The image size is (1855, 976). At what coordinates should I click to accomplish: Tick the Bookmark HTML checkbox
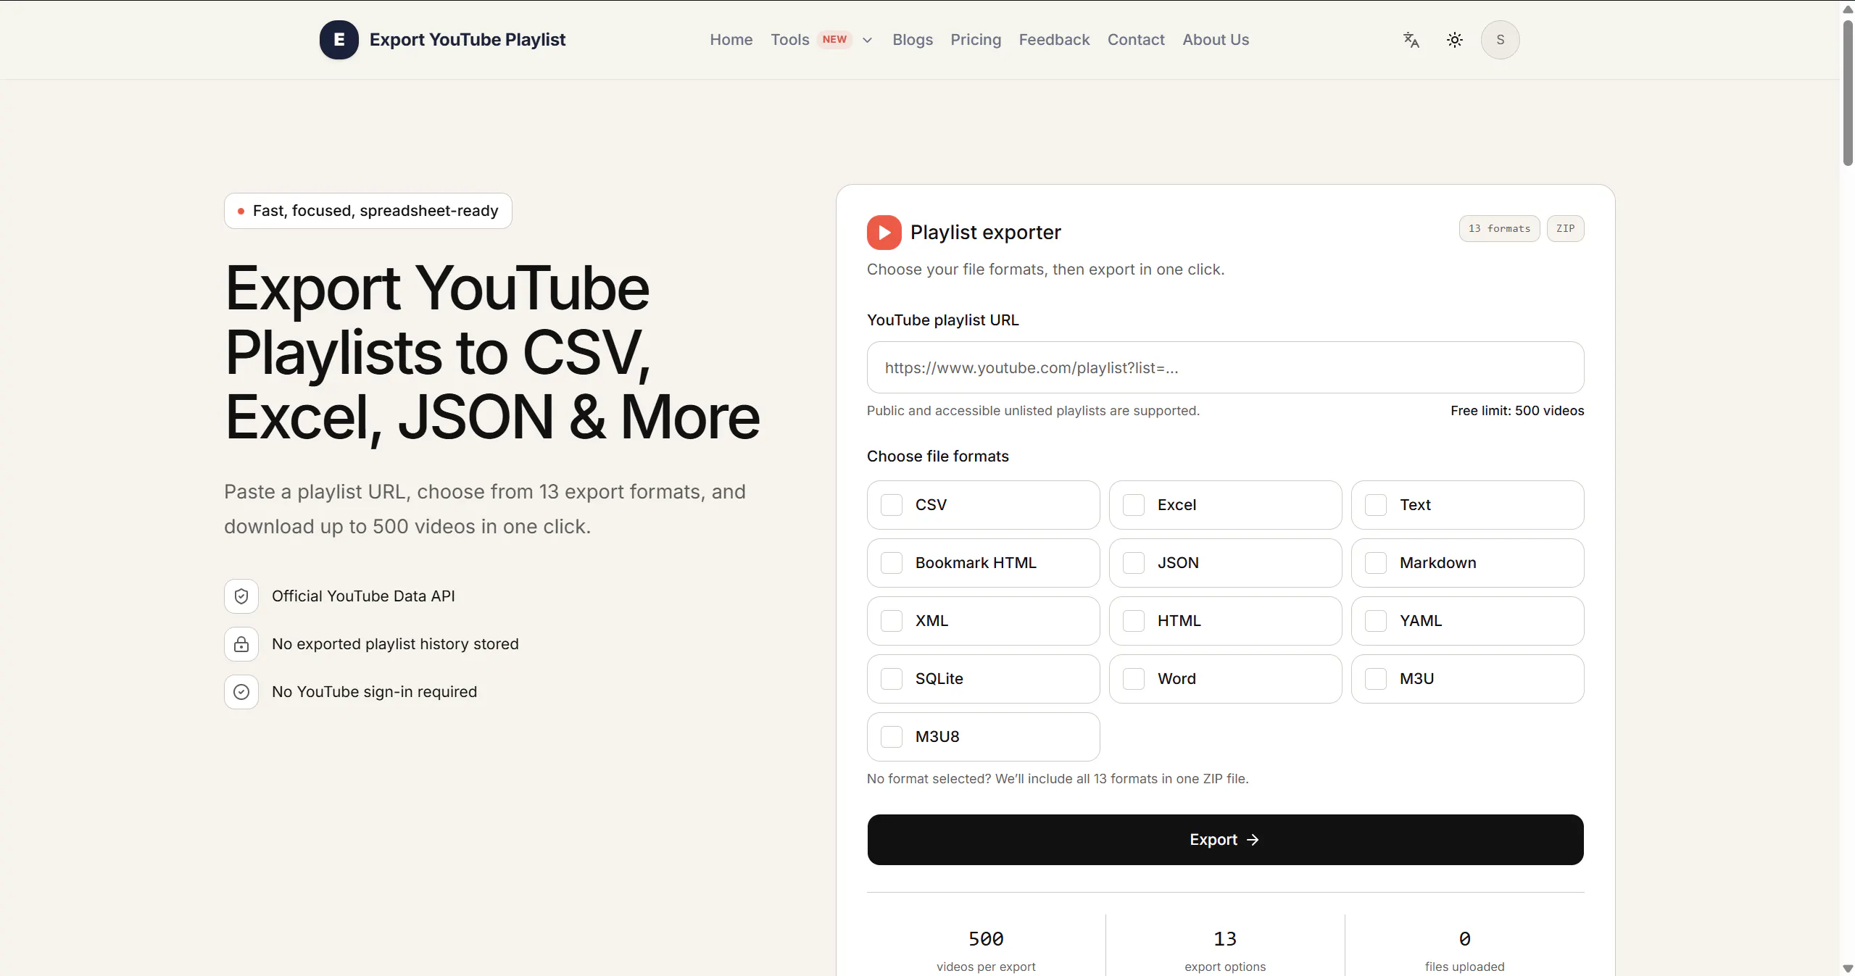pos(891,563)
